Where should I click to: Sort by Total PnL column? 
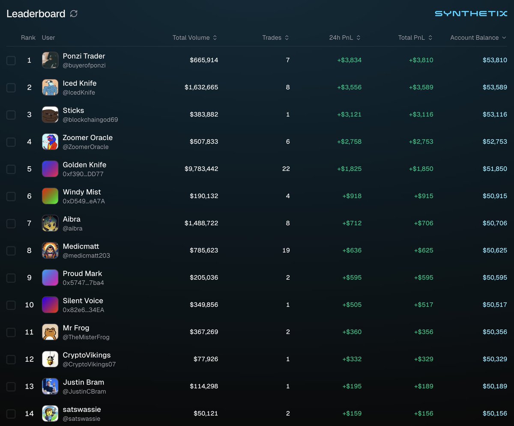[x=415, y=38]
